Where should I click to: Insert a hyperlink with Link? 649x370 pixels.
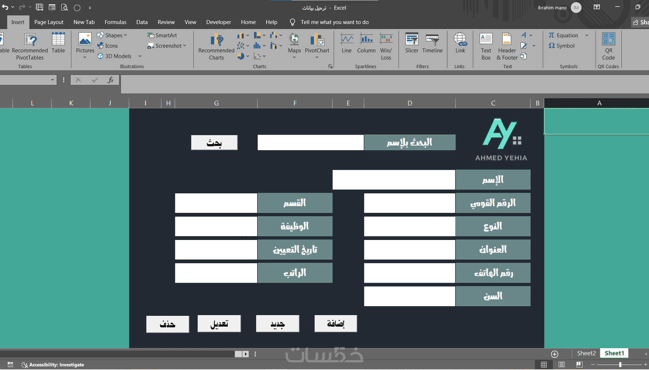tap(460, 43)
